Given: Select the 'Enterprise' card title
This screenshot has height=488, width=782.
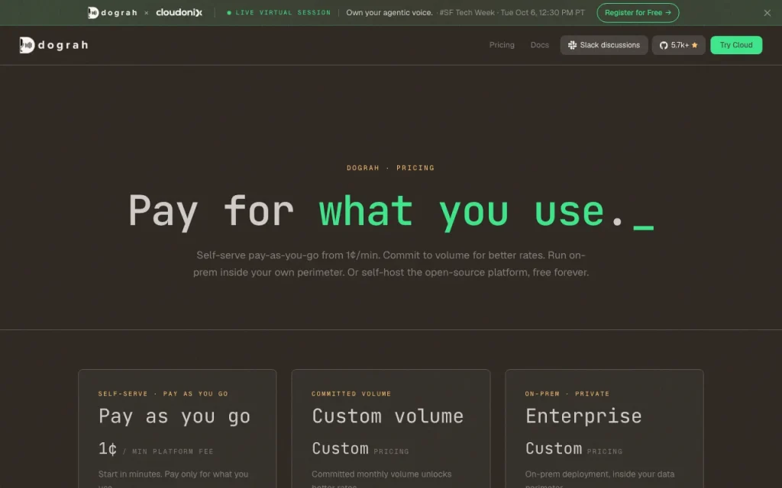Looking at the screenshot, I should (x=583, y=416).
